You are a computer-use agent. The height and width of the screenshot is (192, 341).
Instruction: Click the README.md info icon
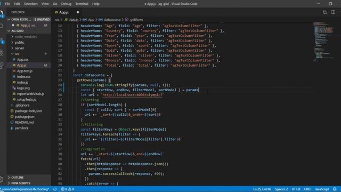click(x=12, y=122)
